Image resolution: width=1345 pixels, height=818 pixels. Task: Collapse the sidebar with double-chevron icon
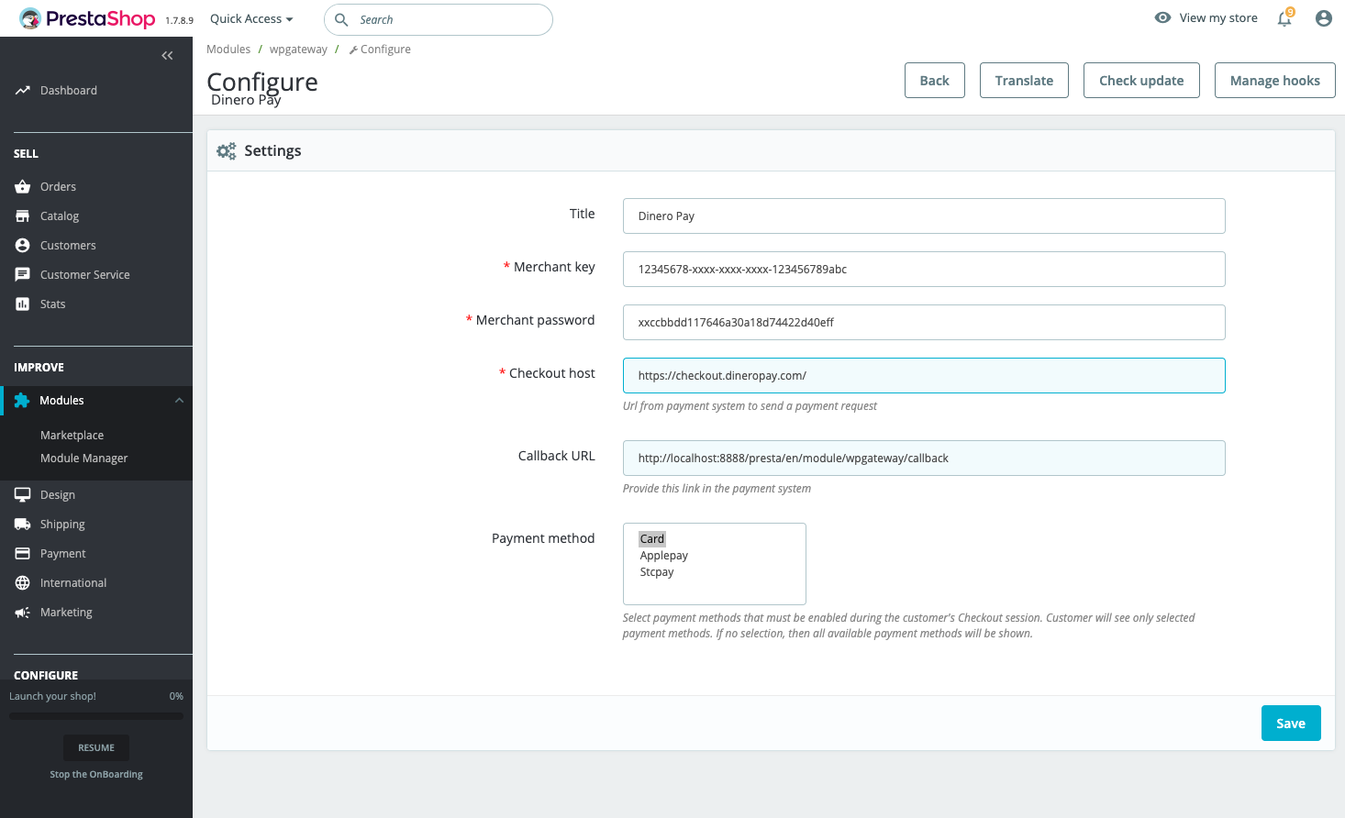click(x=167, y=56)
